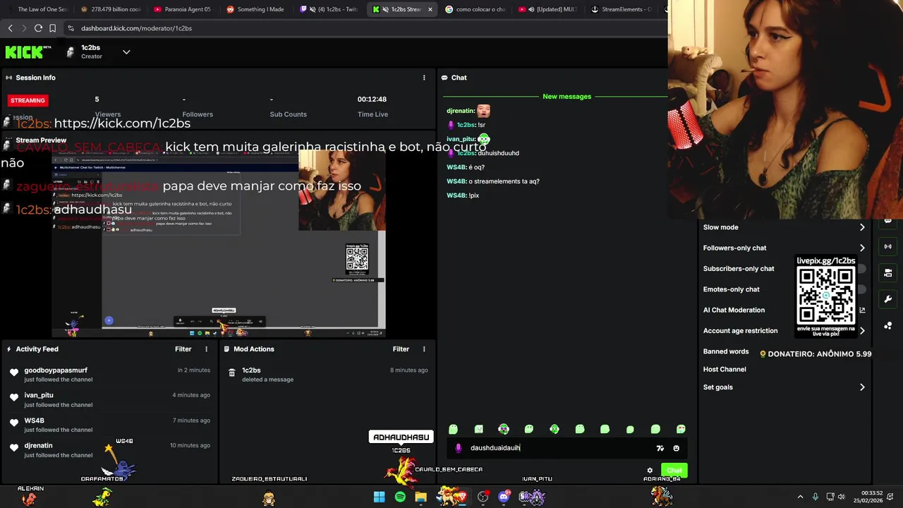The height and width of the screenshot is (508, 903).
Task: Expand Account age restriction options
Action: click(862, 330)
